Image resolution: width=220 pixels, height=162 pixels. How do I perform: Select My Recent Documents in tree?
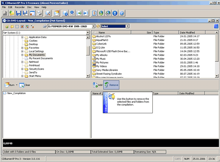(x=41, y=58)
